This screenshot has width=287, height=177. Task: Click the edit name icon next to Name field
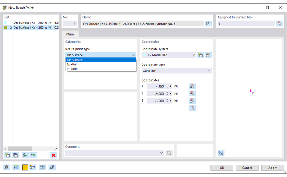208,23
